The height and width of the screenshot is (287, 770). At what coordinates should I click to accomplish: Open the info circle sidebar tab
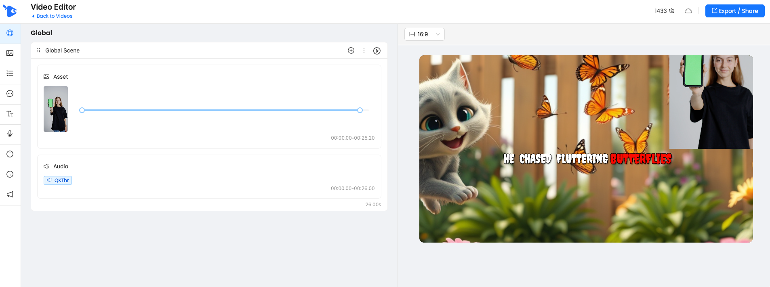[10, 154]
